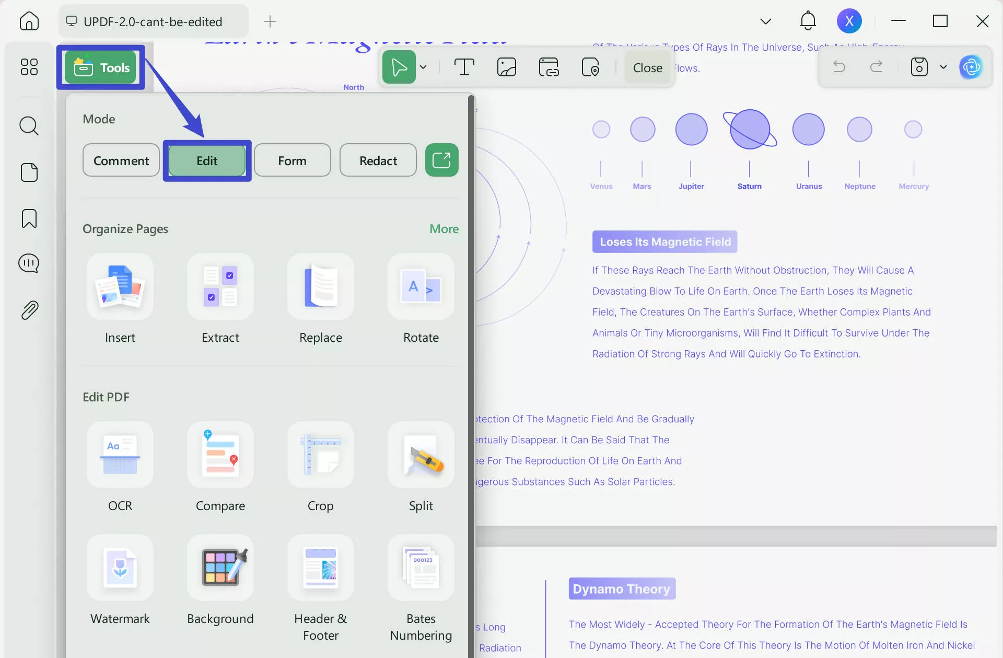This screenshot has height=658, width=1003.
Task: Select the Edit mode
Action: pos(206,160)
